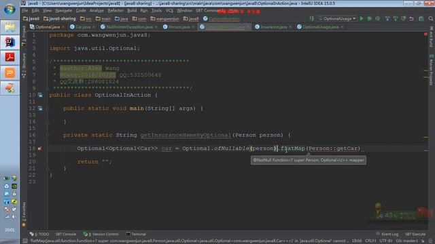Click the Make Project toolbar icon
Screen dimensions: 435x244
[x=312, y=19]
